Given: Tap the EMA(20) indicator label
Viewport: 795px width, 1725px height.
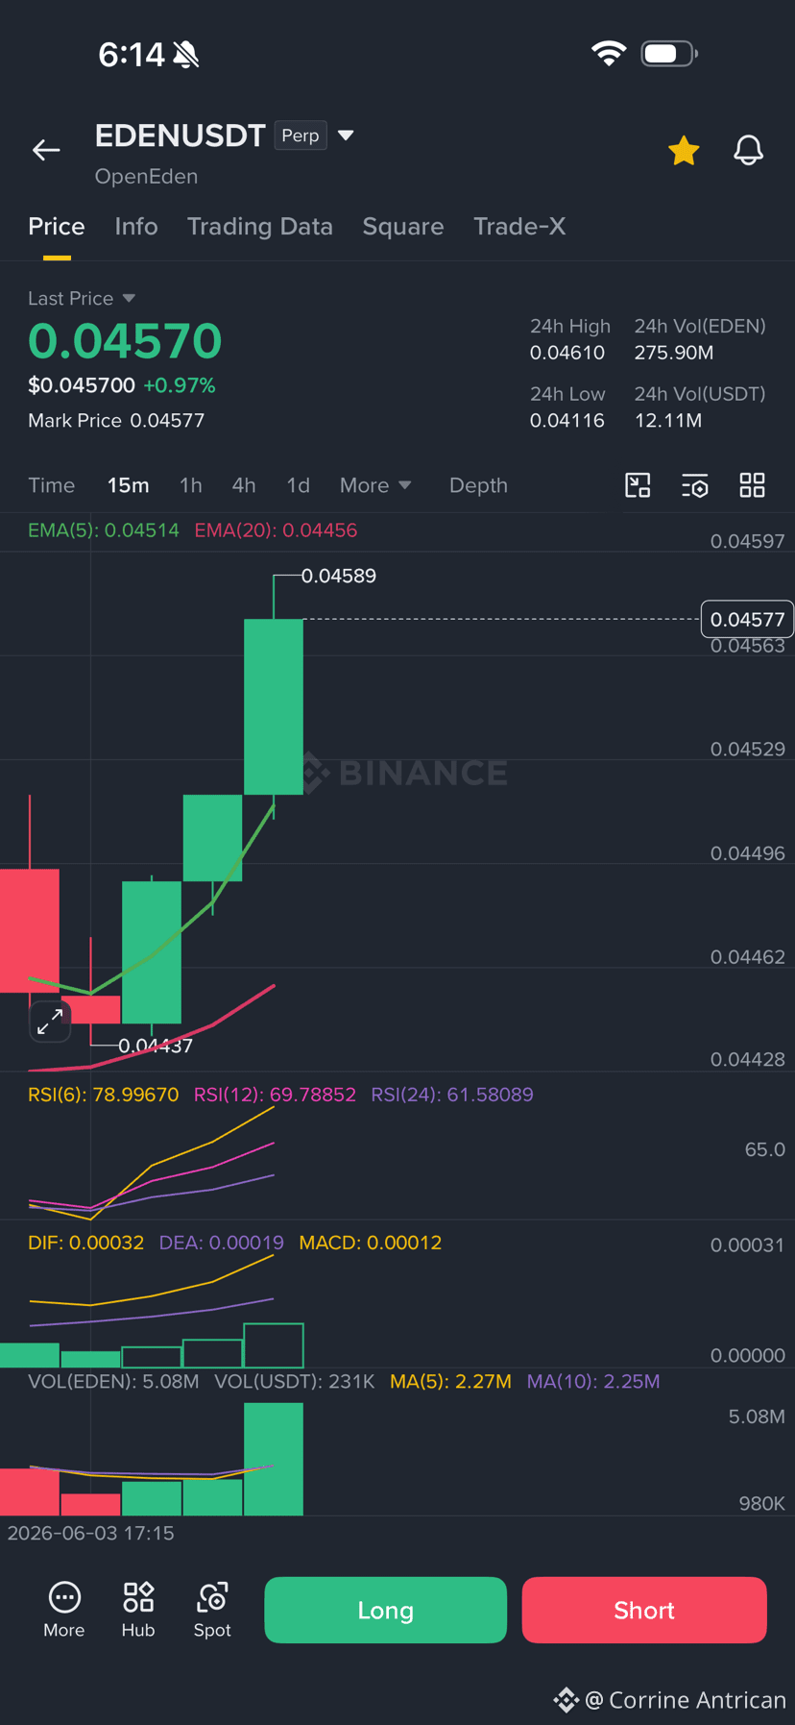Looking at the screenshot, I should [276, 530].
